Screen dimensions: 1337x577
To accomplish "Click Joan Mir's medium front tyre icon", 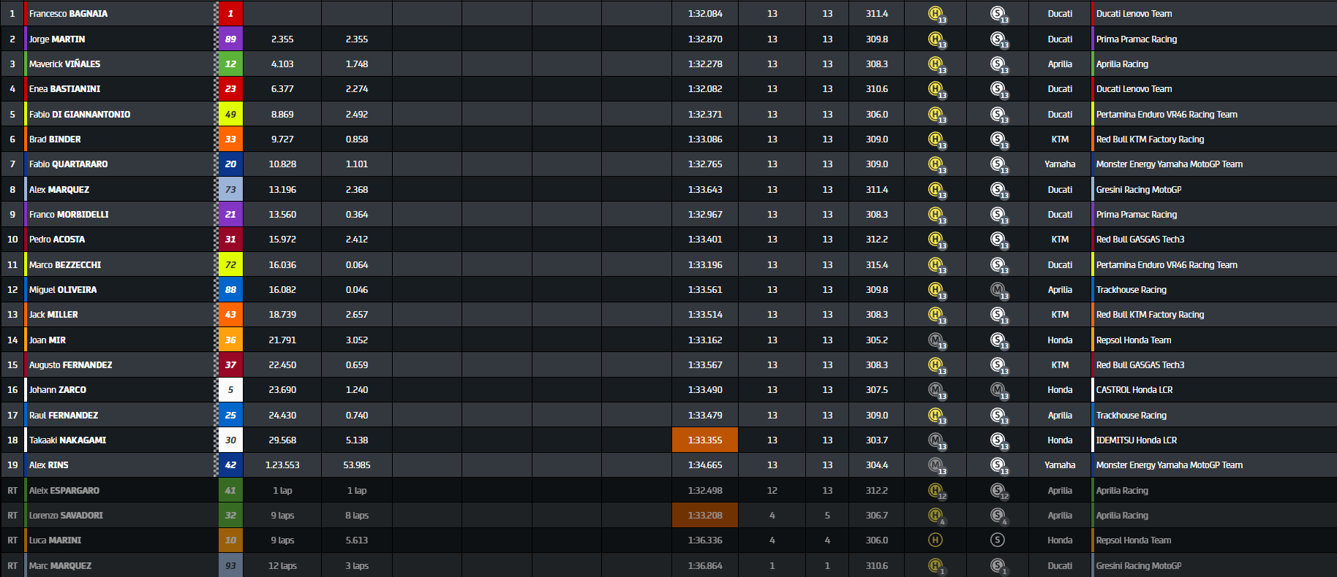I will (x=935, y=340).
